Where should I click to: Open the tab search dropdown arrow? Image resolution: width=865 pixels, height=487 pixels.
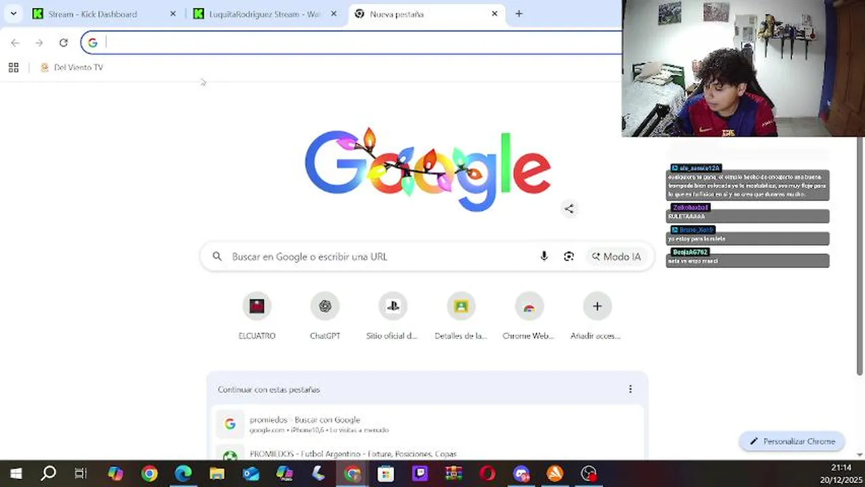[13, 14]
